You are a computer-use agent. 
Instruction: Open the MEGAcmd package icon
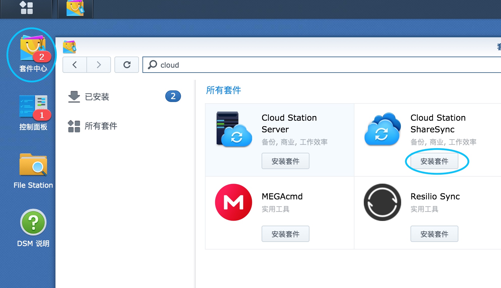[234, 202]
